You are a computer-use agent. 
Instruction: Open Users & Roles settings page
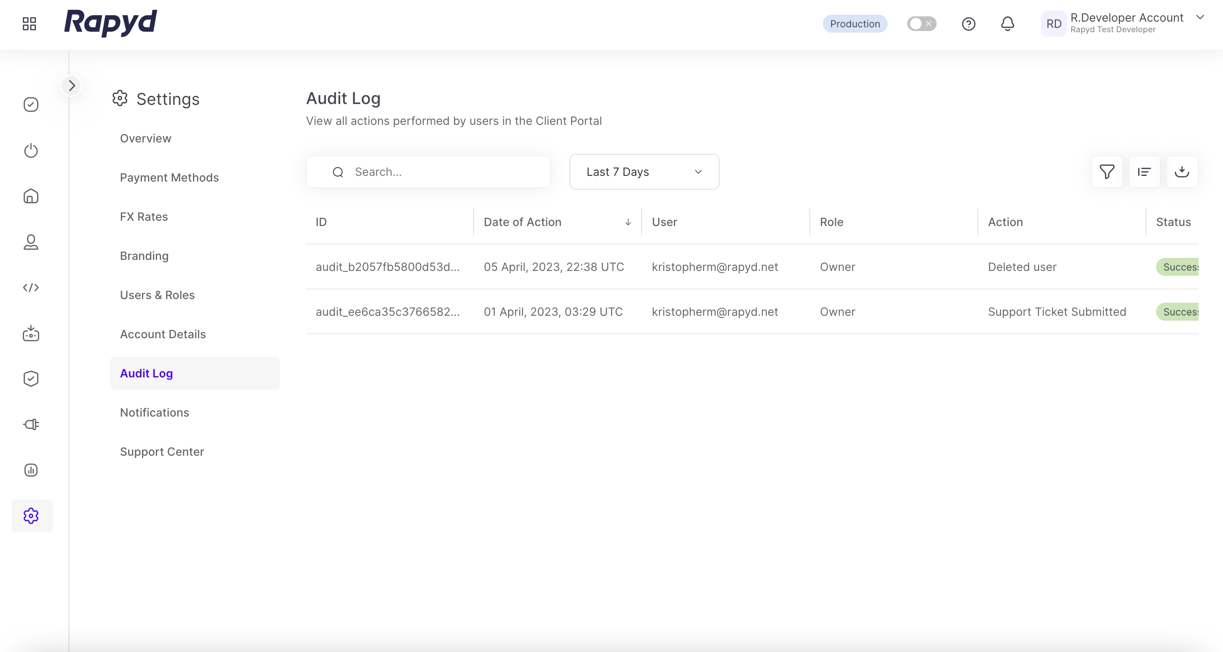[x=157, y=295]
